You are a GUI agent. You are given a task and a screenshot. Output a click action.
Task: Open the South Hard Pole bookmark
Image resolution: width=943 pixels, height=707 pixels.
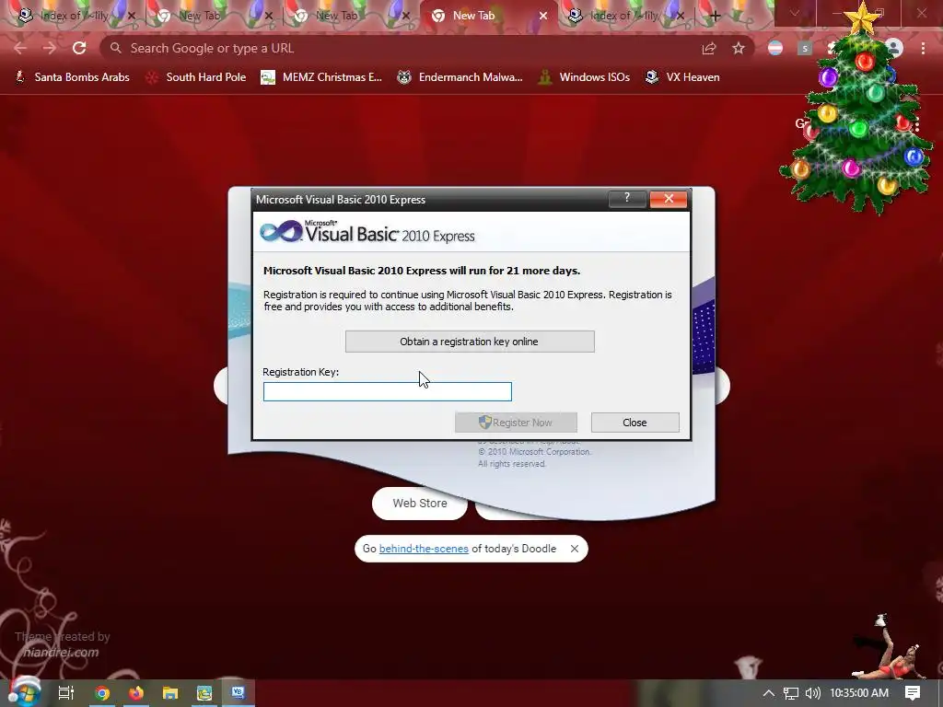[x=196, y=77]
